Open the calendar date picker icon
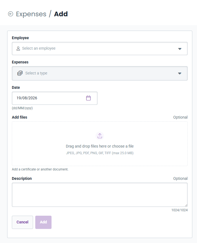197x243 pixels. [x=88, y=98]
